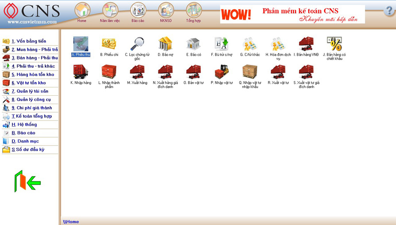Viewport: 396px width, 225px height.
Task: Select 7. Quản lý tài sản
Action: [30, 91]
